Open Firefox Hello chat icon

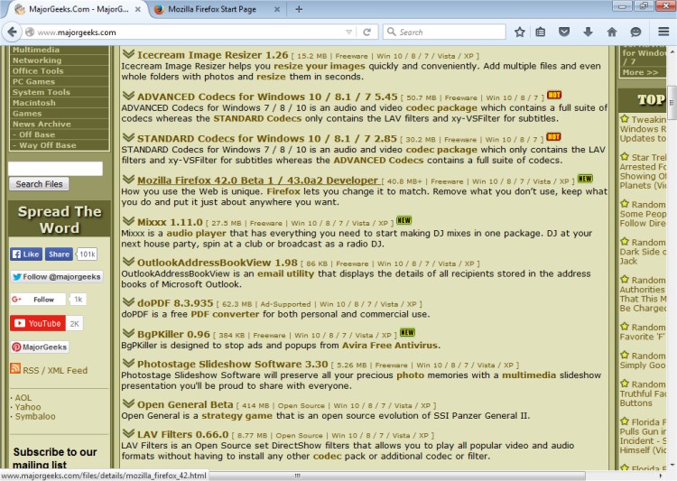point(635,32)
